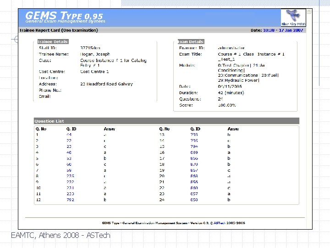This screenshot has width=330, height=248.
Task: Click the Question List section header bar
Action: (x=166, y=121)
